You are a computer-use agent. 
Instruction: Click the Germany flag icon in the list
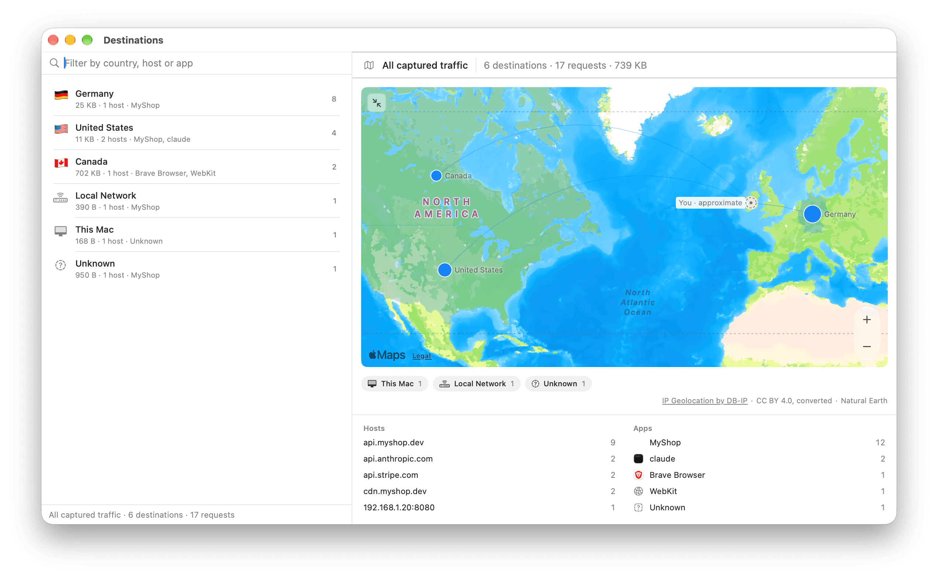(x=61, y=95)
